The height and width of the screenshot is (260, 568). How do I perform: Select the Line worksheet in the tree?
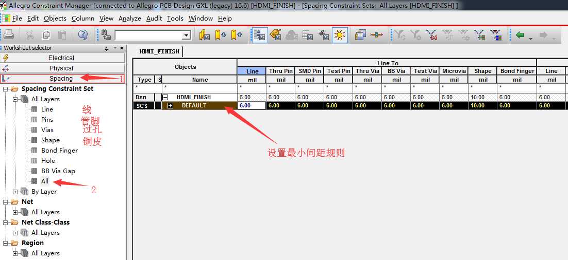point(47,109)
